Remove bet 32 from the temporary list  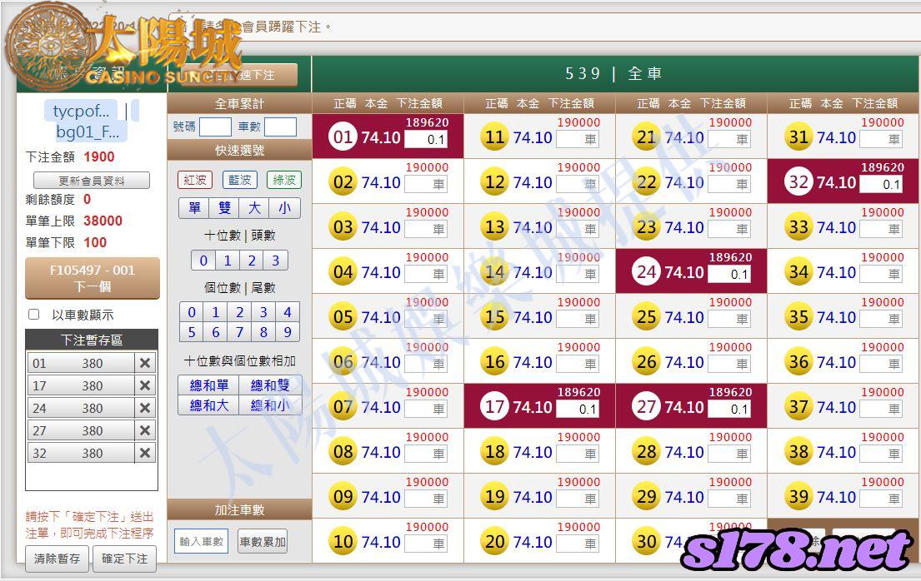click(145, 453)
